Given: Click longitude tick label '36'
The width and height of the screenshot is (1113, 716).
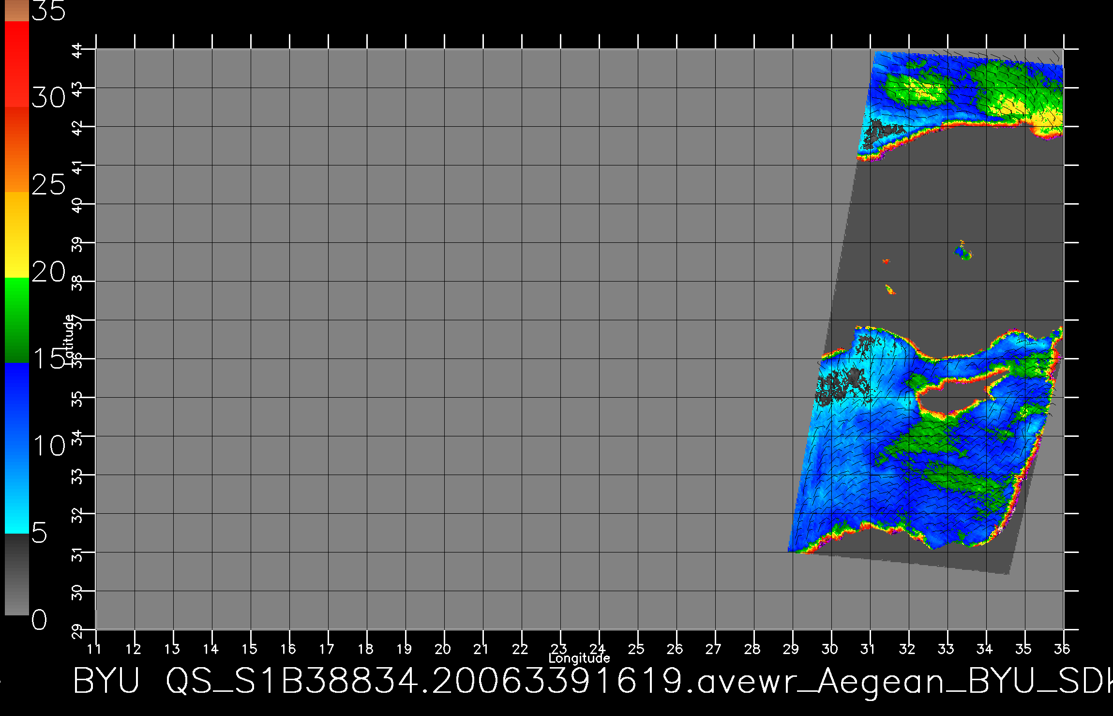Looking at the screenshot, I should pyautogui.click(x=1063, y=649).
